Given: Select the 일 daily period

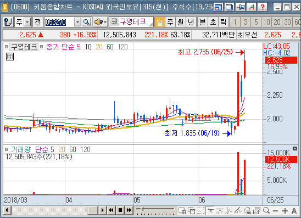Looking at the screenshot, I should (159, 23).
